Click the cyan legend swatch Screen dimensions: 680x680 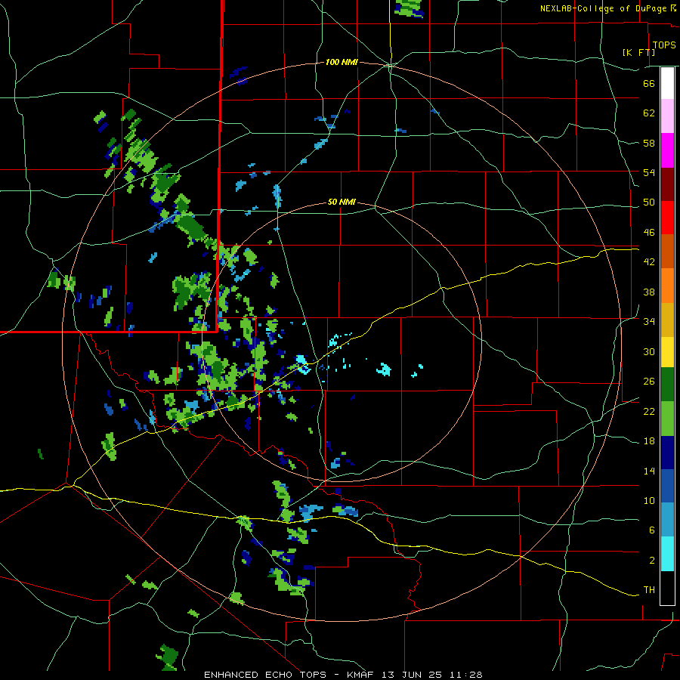[x=667, y=554]
